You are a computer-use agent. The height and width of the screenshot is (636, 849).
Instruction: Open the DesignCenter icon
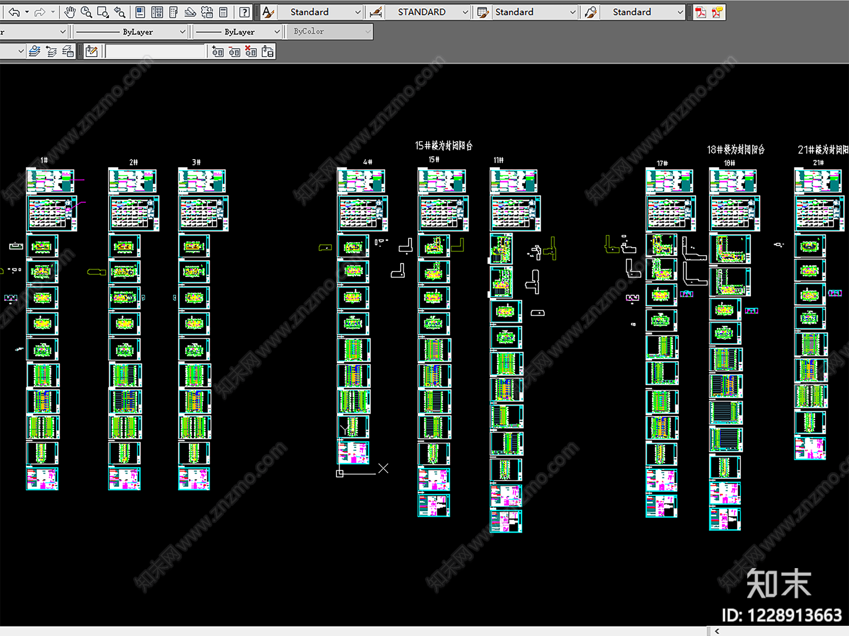click(157, 12)
